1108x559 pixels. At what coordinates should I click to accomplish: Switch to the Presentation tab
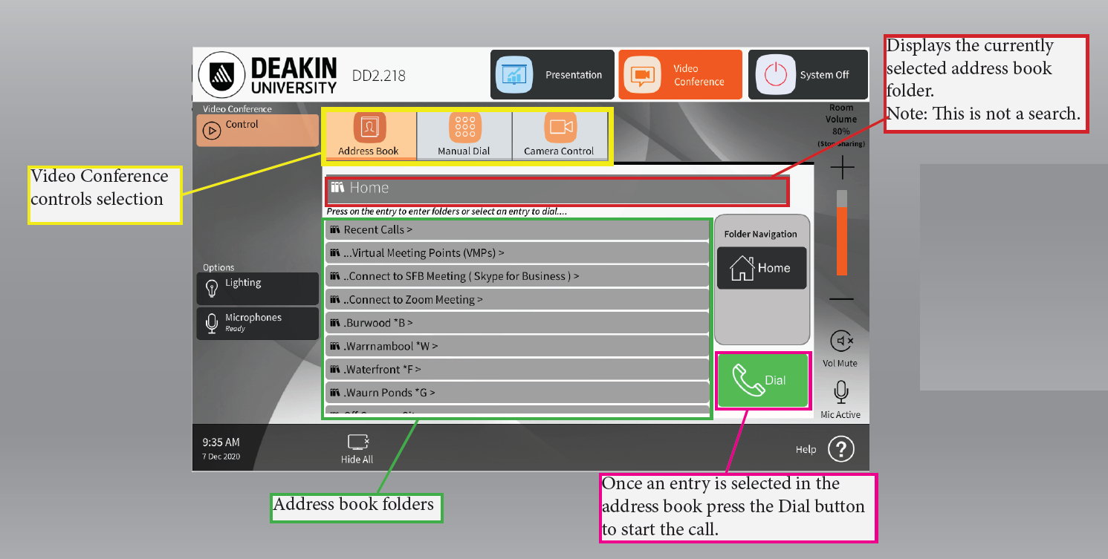click(x=552, y=74)
